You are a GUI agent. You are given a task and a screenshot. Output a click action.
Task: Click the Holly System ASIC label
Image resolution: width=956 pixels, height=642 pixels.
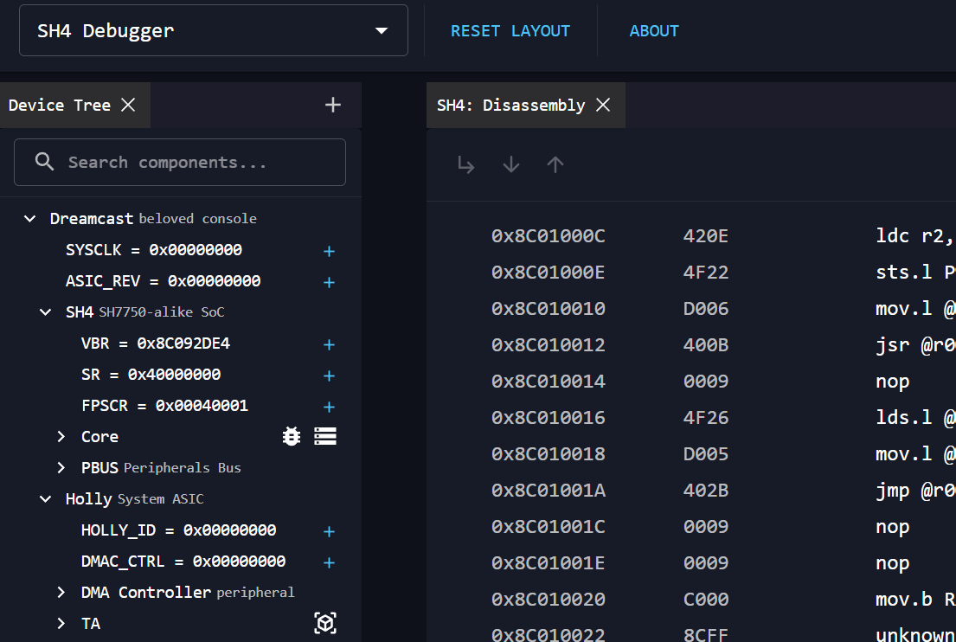coord(135,498)
